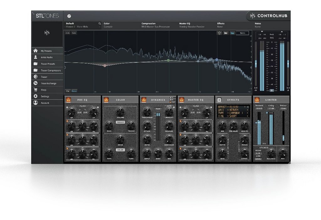Select the Master analyzer tab
This screenshot has height=220, width=321.
click(x=74, y=91)
